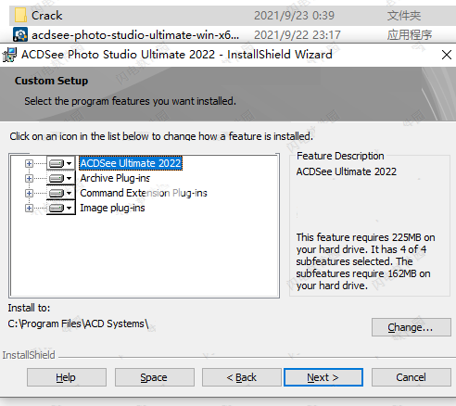Click the Archive Plug-ins drive icon
Viewport: 456px width, 406px height.
pyautogui.click(x=60, y=178)
